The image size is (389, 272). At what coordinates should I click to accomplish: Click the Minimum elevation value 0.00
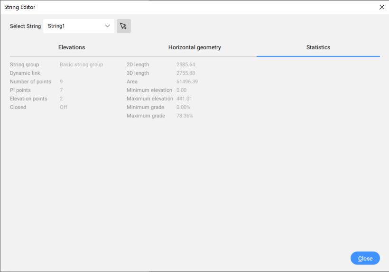181,90
